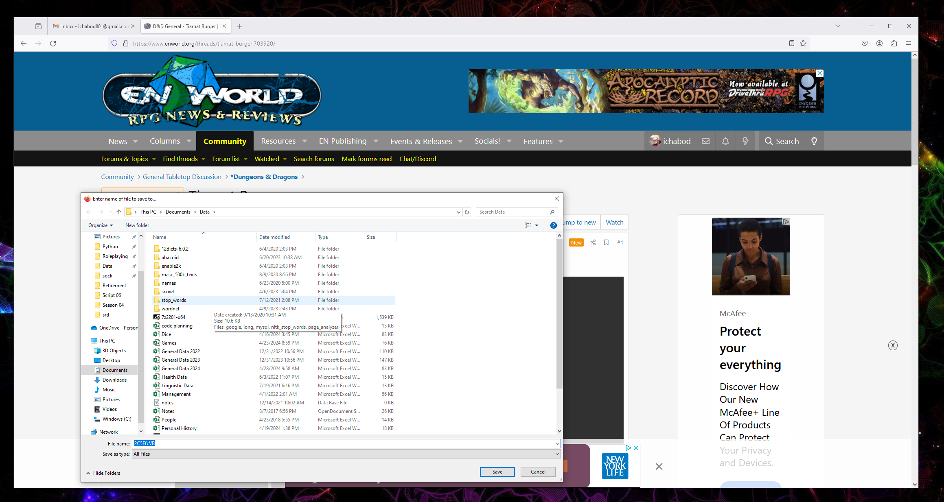
Task: Open the change view dropdown arrow
Action: tap(537, 225)
